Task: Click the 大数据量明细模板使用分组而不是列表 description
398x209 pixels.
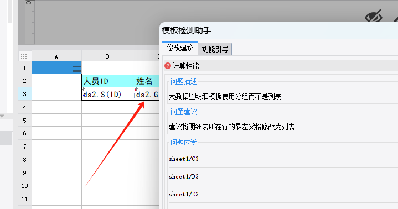Action: pos(225,96)
